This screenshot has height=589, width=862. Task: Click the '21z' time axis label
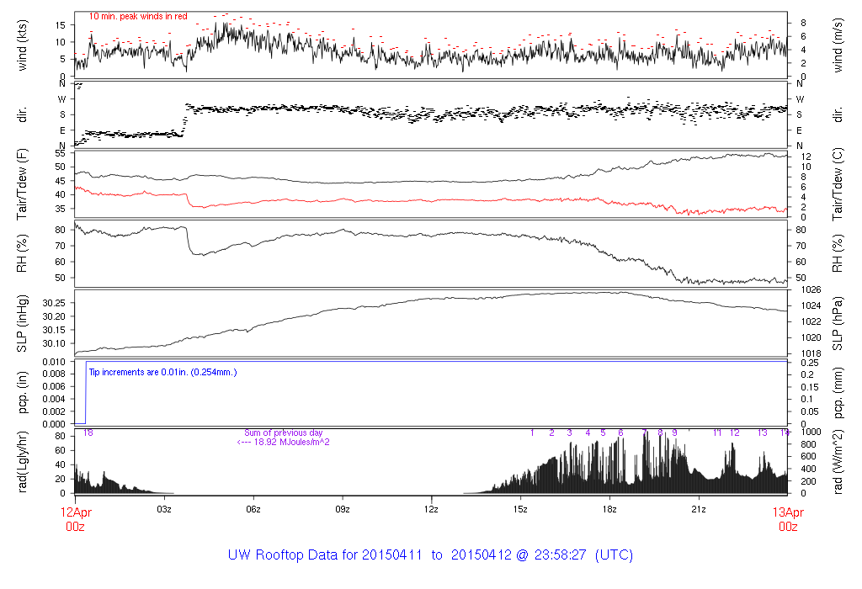pyautogui.click(x=699, y=509)
